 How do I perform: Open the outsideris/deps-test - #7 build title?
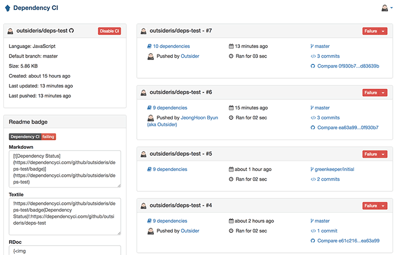pos(181,31)
